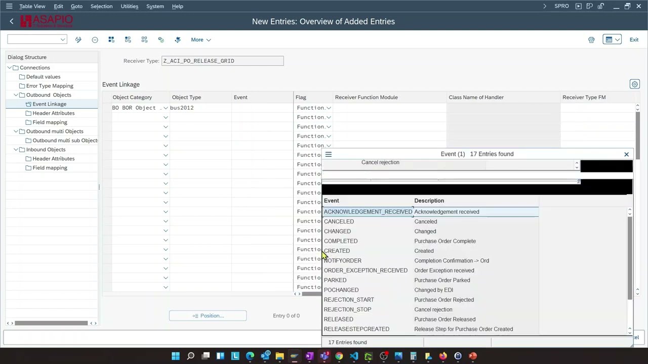648x364 pixels.
Task: Collapse Outbound multi Objects tree node
Action: click(x=16, y=131)
